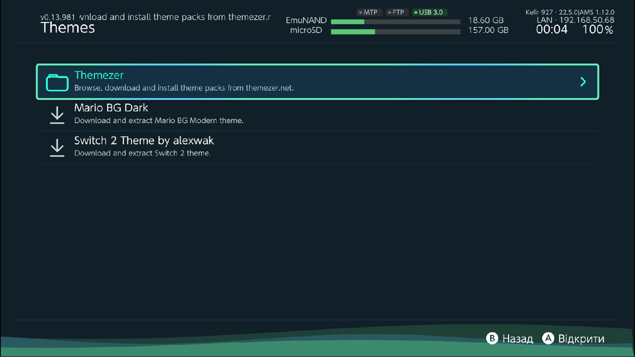Click the 100% battery indicator
Viewport: 635px width, 357px height.
(x=598, y=30)
